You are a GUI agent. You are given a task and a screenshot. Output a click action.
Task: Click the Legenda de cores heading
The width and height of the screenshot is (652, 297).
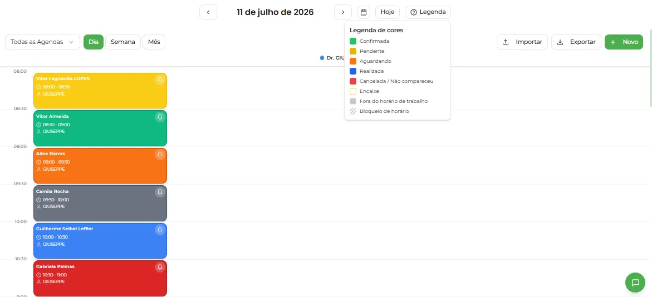[376, 31]
